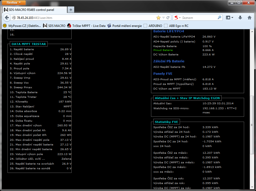256x191 pixels.
Task: Open the downloads arrow icon
Action: point(240,18)
